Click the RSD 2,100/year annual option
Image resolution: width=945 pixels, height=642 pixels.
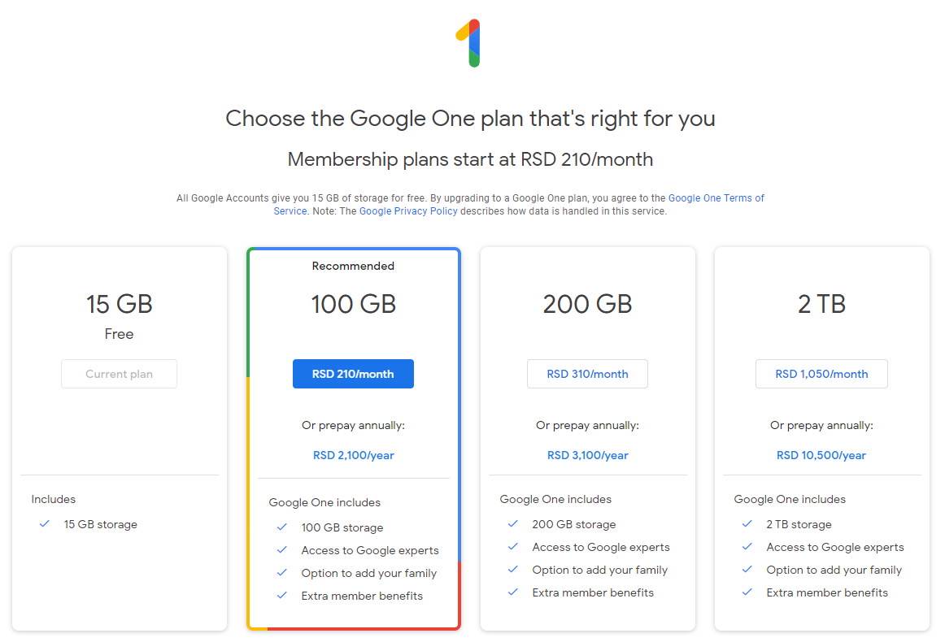click(353, 455)
